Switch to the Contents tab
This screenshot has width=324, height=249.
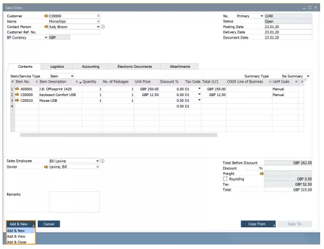25,67
